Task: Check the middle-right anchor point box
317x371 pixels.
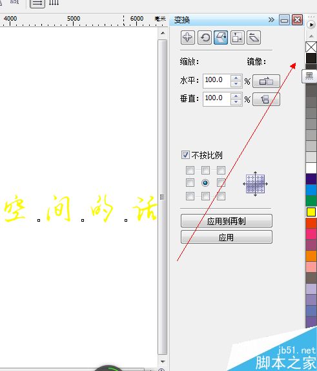Action: coord(221,183)
